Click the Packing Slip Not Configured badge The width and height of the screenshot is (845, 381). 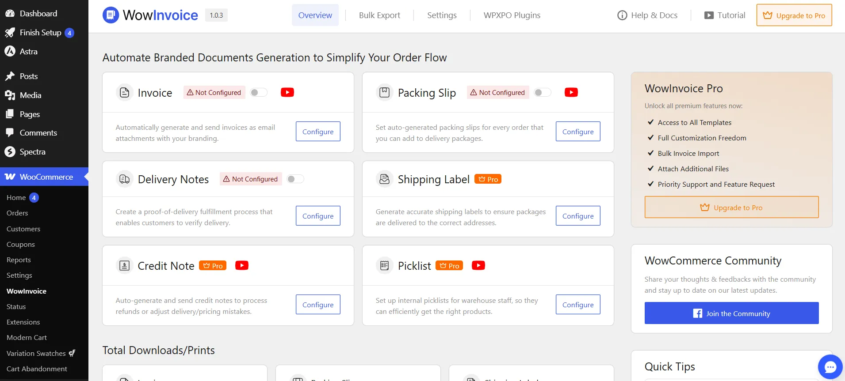[x=498, y=92]
